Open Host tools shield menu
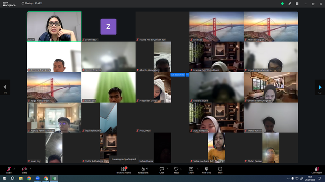Viewport: 325px width, 182px height. pyautogui.click(x=206, y=170)
